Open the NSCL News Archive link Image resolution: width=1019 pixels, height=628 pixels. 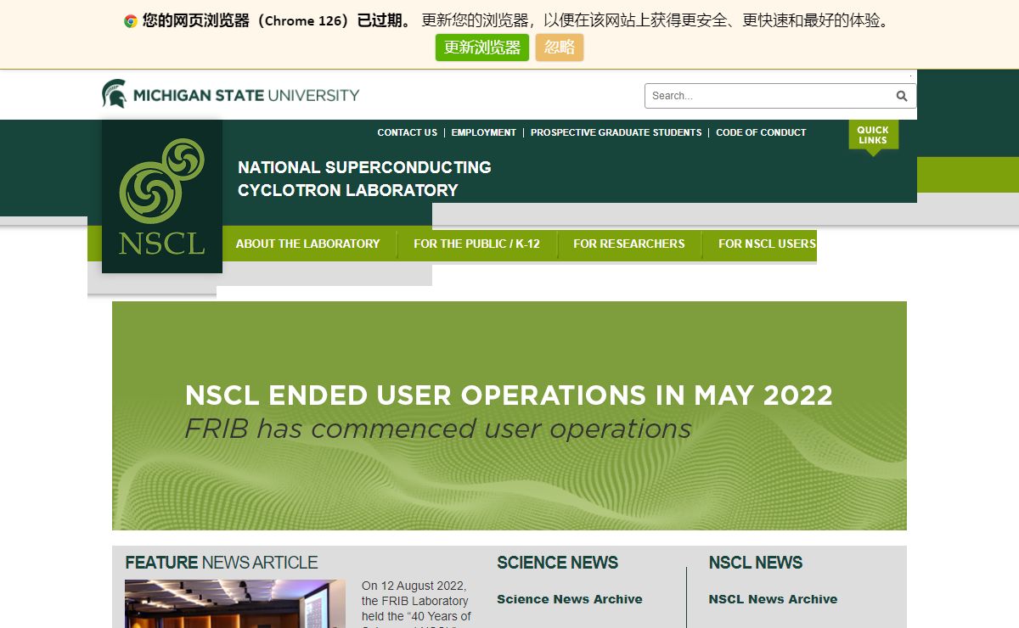coord(773,599)
